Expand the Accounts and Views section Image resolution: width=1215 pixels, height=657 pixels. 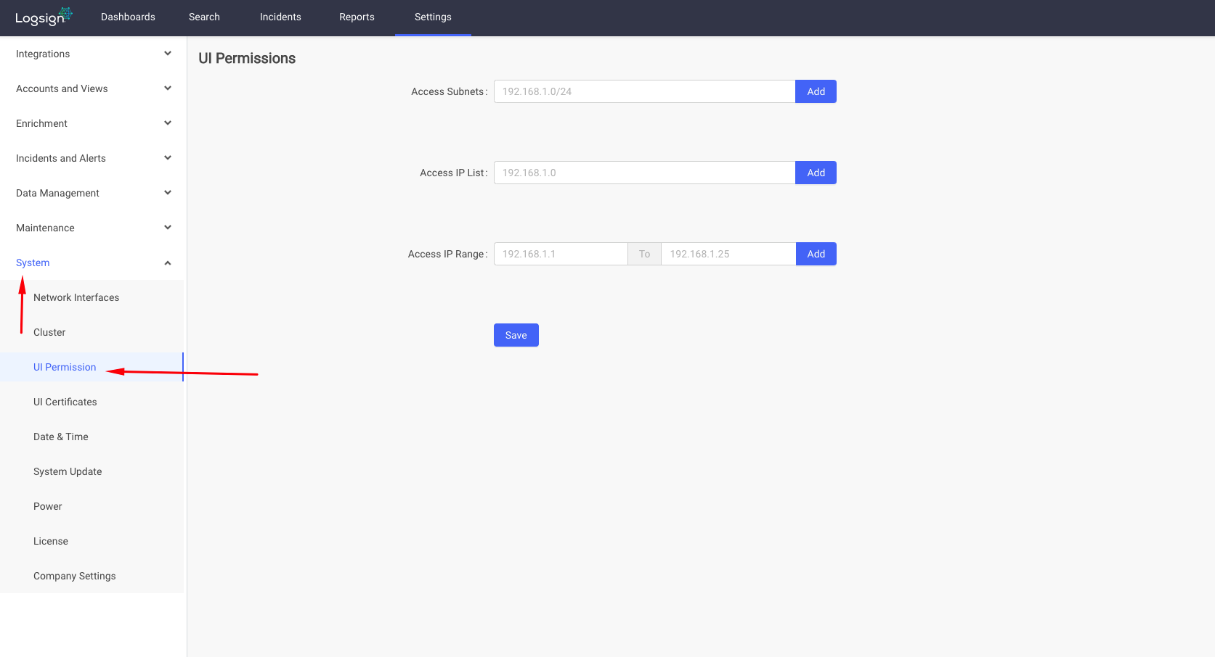click(92, 88)
